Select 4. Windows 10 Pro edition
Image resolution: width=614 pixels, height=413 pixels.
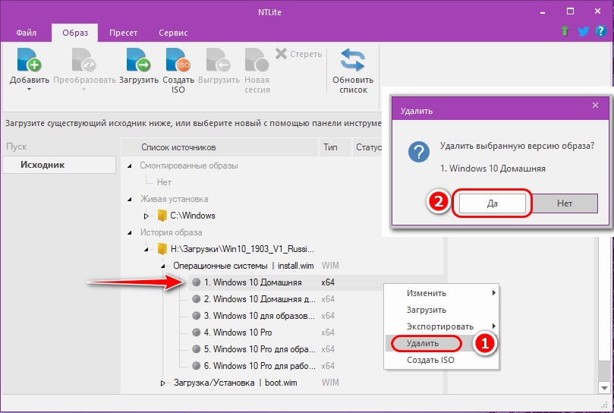coord(242,333)
